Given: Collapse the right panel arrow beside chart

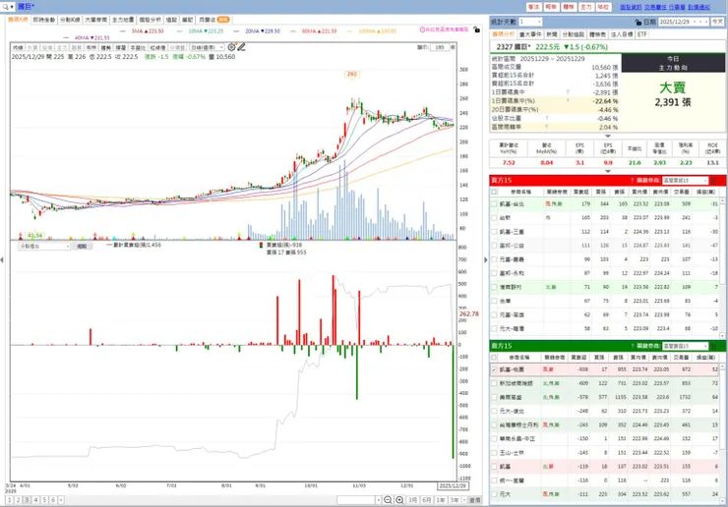Looking at the screenshot, I should point(486,259).
